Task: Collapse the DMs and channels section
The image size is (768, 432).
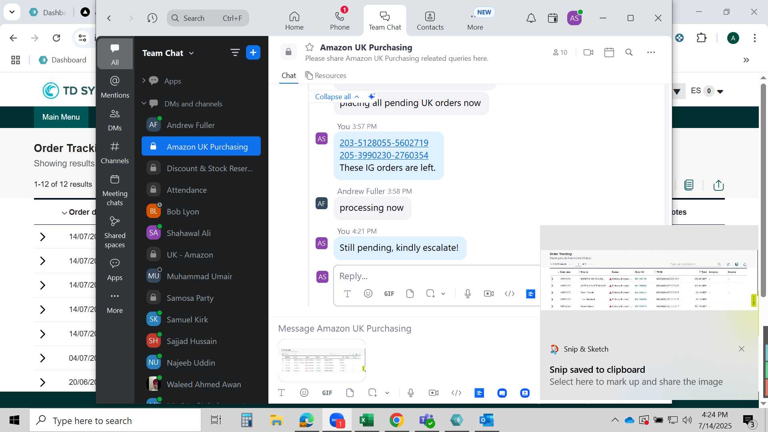Action: coord(144,103)
